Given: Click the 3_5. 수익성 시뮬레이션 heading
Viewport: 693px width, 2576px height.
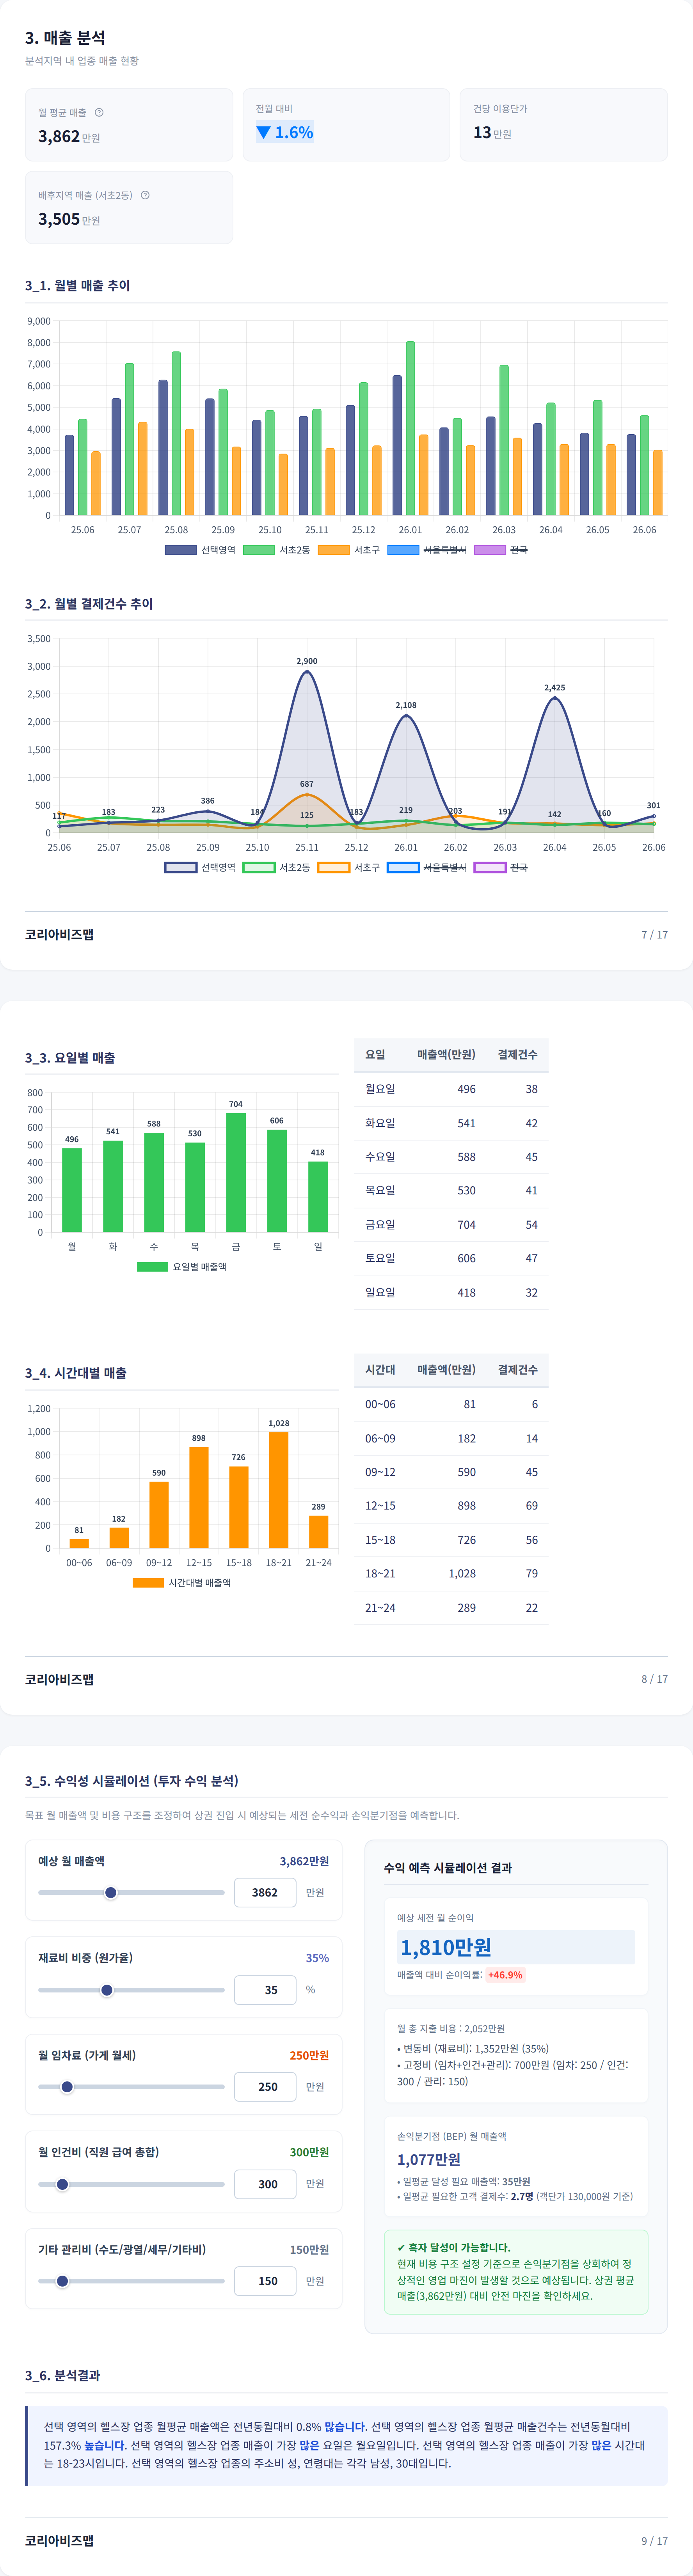Looking at the screenshot, I should 131,1781.
